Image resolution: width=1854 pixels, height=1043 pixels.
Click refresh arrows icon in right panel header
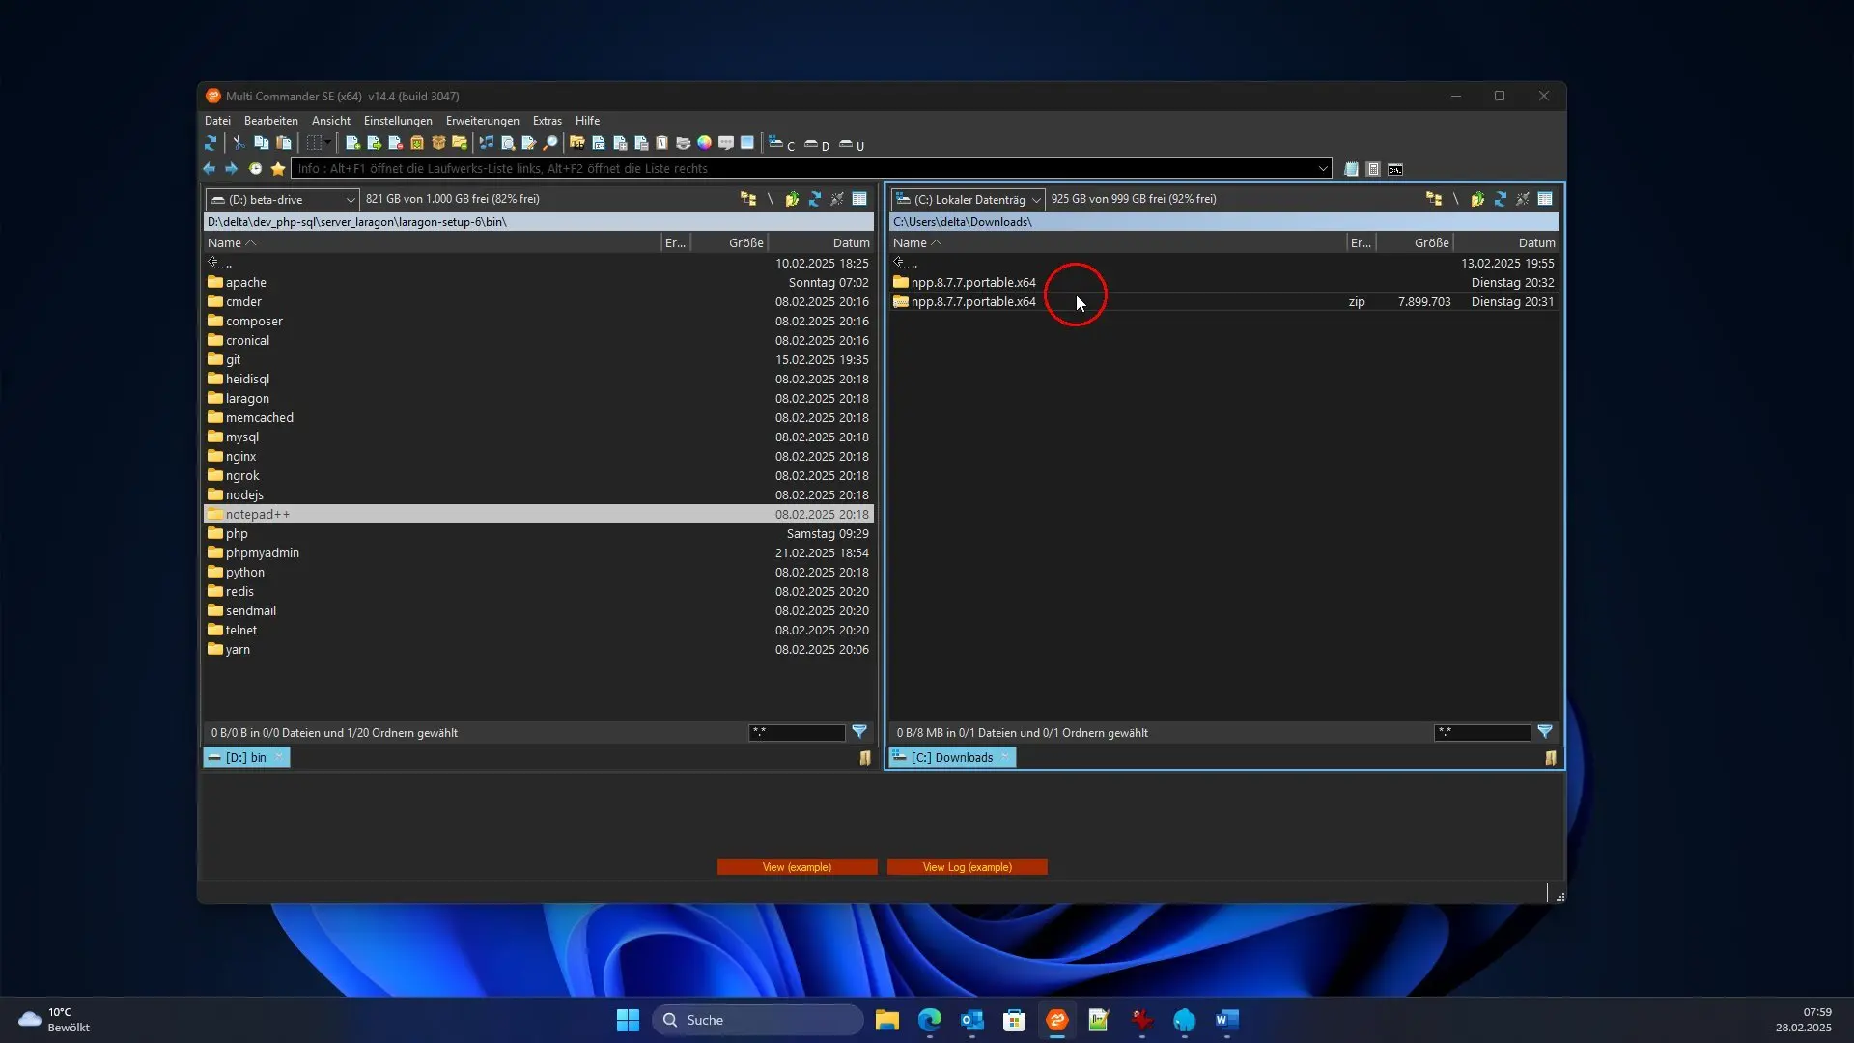pyautogui.click(x=1501, y=199)
